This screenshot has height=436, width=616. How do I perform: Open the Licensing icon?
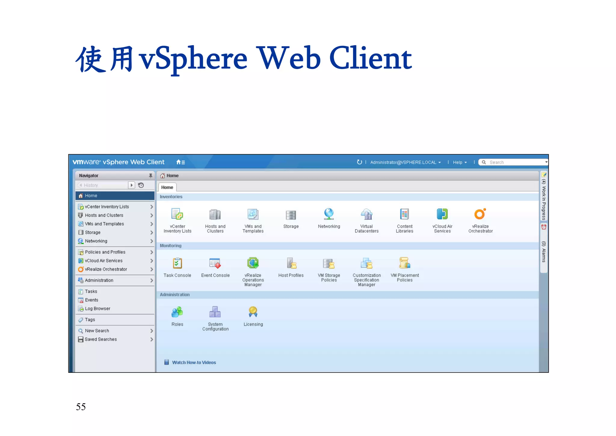(253, 312)
